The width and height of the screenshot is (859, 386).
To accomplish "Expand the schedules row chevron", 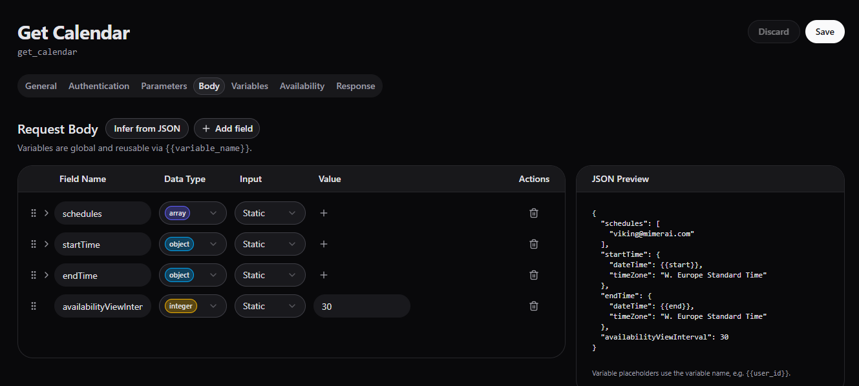I will click(x=46, y=213).
